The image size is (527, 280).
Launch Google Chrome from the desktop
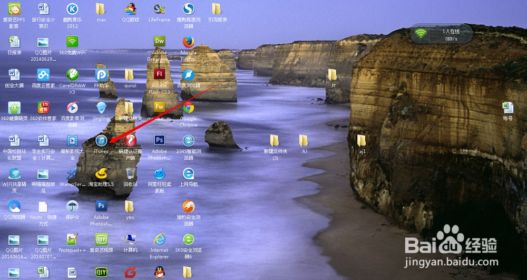[x=189, y=108]
